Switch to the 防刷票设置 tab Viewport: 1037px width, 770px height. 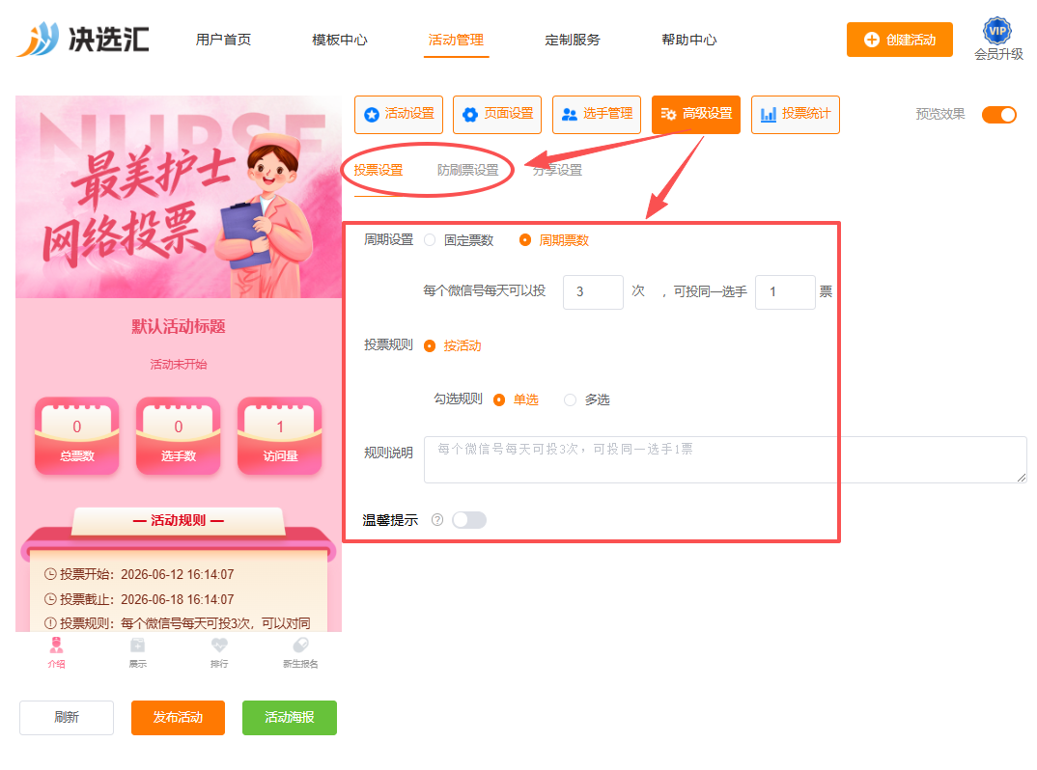[467, 171]
